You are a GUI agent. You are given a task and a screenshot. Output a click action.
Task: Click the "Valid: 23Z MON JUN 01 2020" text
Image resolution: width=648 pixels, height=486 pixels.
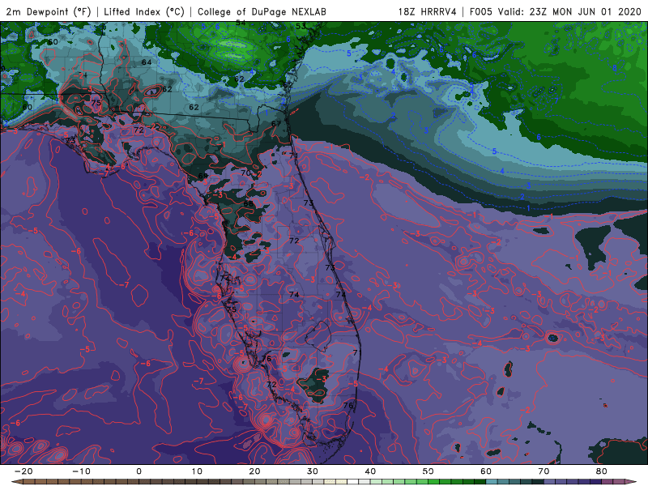pyautogui.click(x=569, y=11)
